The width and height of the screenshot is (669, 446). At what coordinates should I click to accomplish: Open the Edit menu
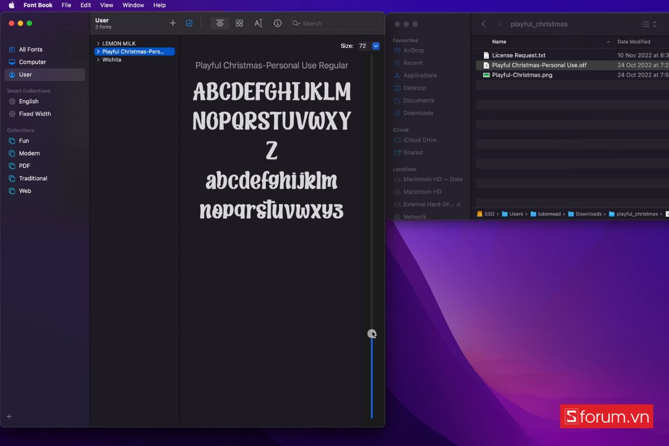click(85, 5)
